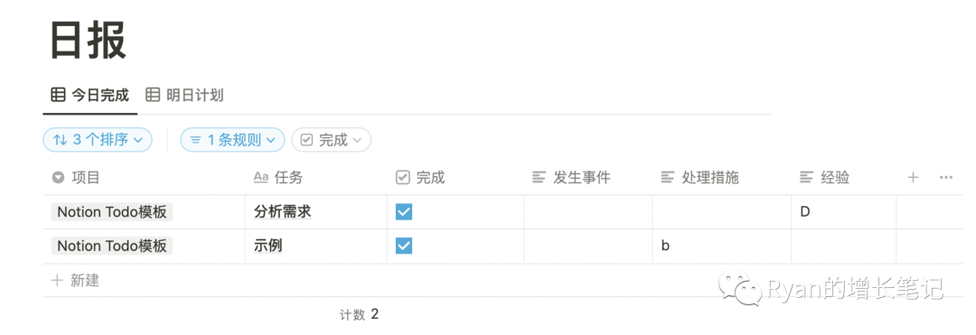Open the 1 条规则 filter dropdown
Viewport: 976px width, 335px height.
coord(232,140)
